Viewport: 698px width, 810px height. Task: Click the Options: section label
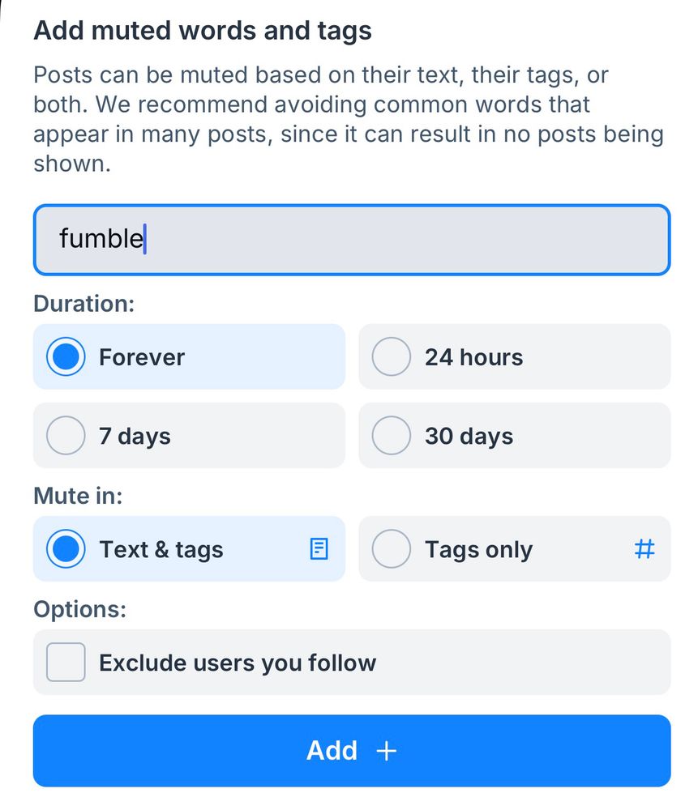(79, 609)
